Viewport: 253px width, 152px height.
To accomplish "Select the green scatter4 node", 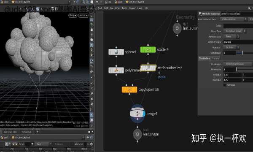I will 148,49.
